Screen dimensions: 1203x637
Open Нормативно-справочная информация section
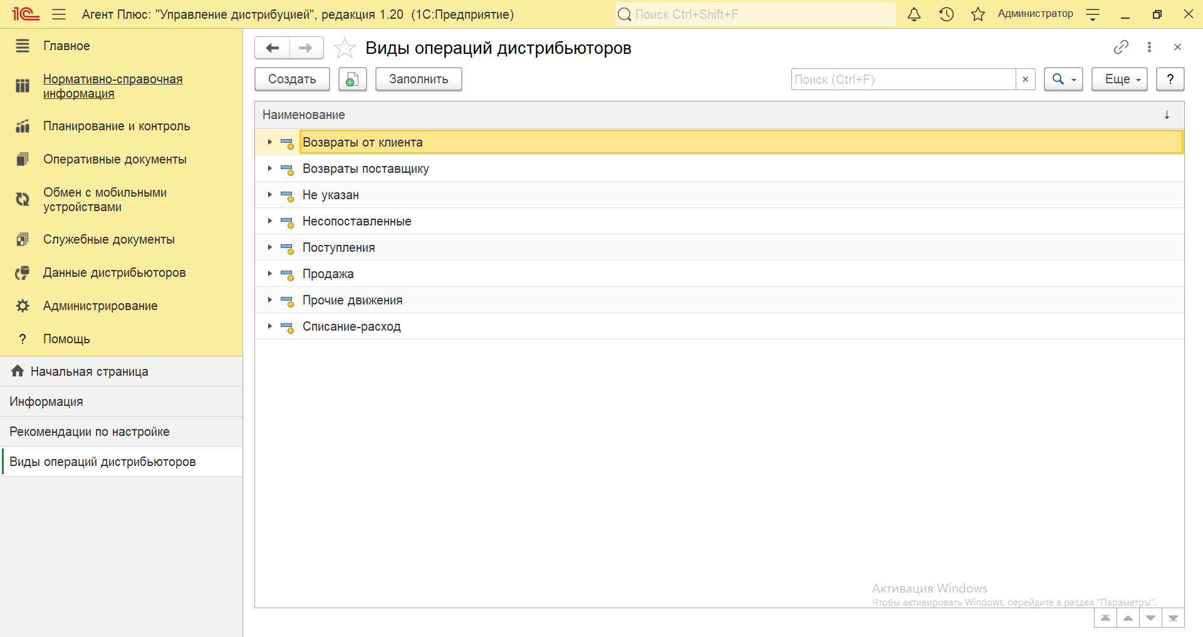(x=113, y=86)
